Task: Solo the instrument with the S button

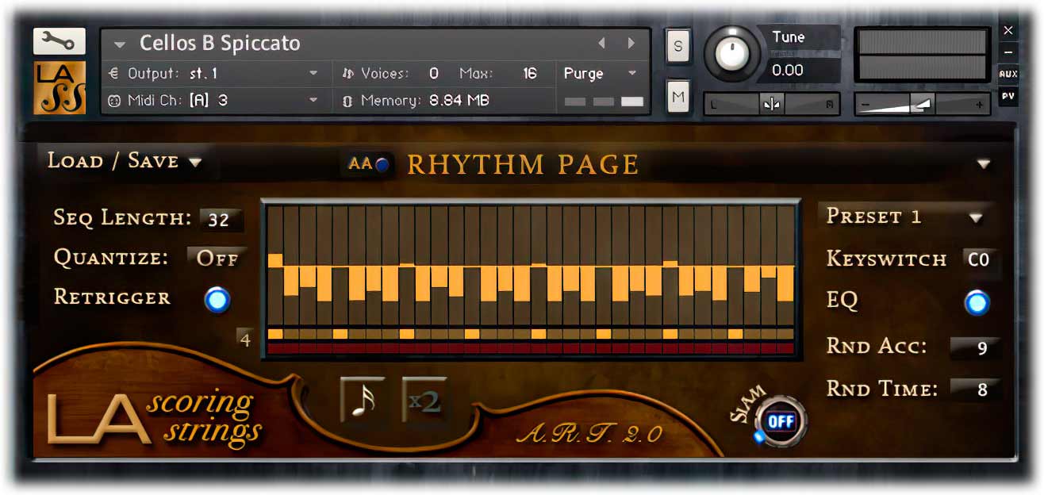Action: tap(677, 46)
